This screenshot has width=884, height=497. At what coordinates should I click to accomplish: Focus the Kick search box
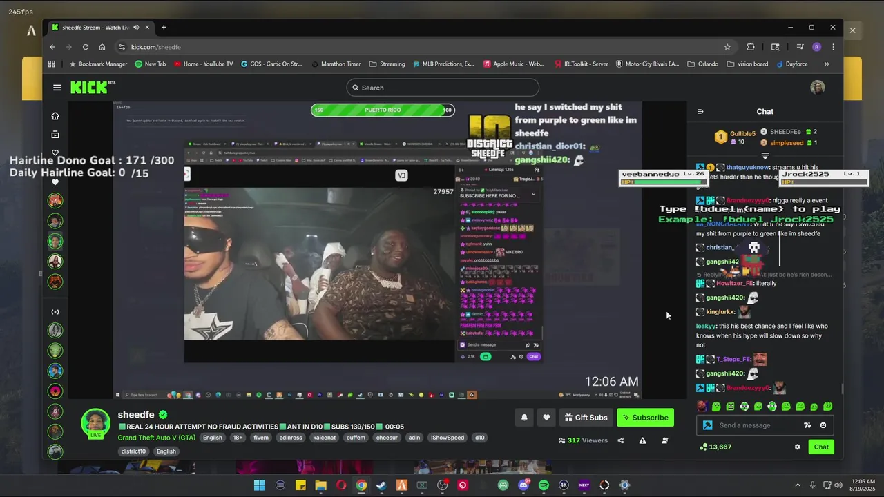coord(443,88)
